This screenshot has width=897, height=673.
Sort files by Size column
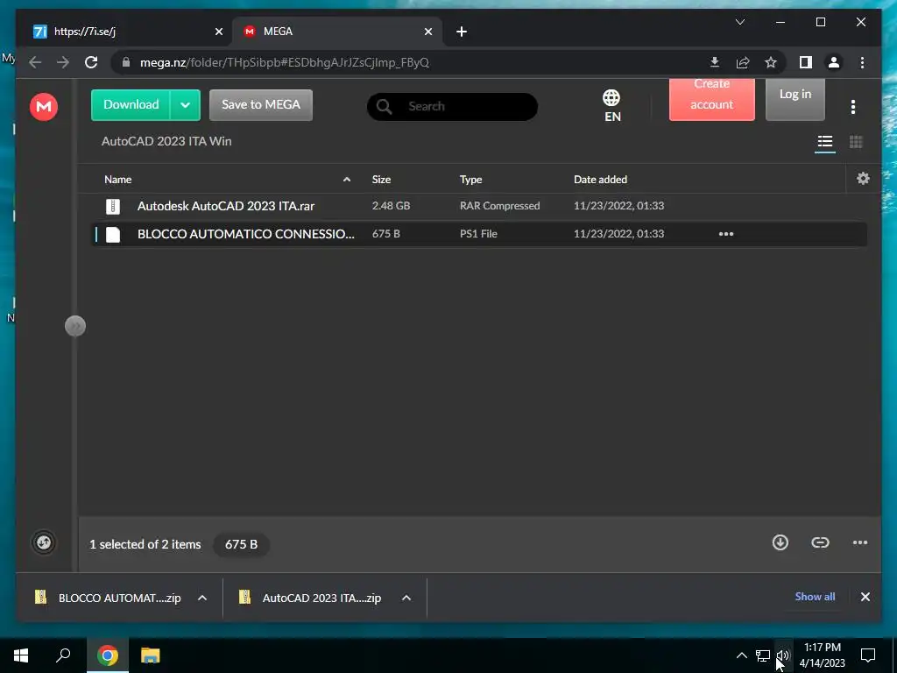(x=381, y=179)
